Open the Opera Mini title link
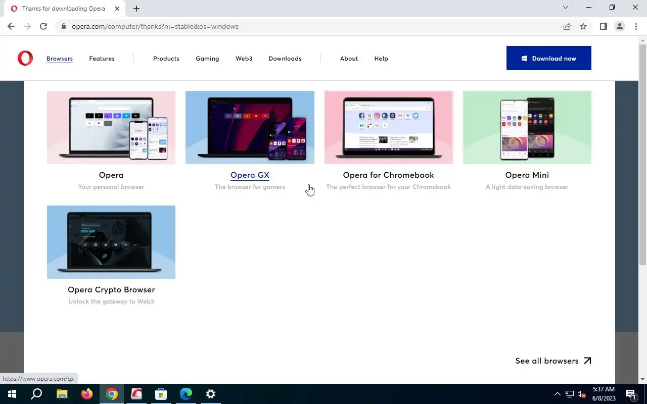 tap(527, 175)
